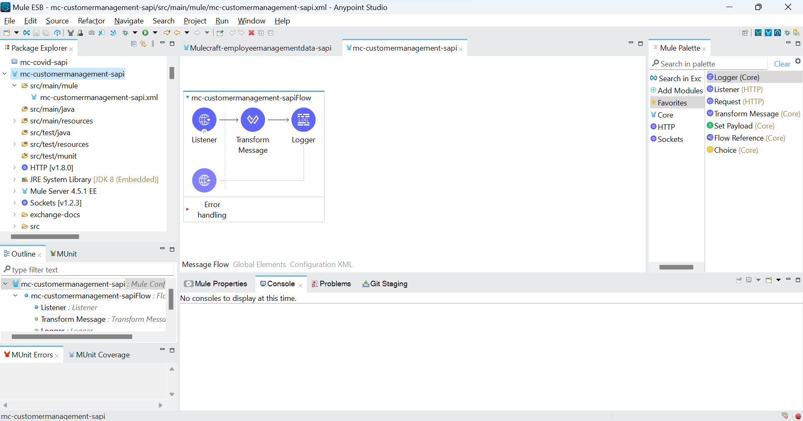
Task: Open the Refactor menu
Action: coord(91,21)
